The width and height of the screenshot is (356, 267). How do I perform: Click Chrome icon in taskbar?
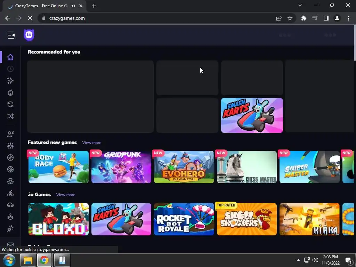44,260
